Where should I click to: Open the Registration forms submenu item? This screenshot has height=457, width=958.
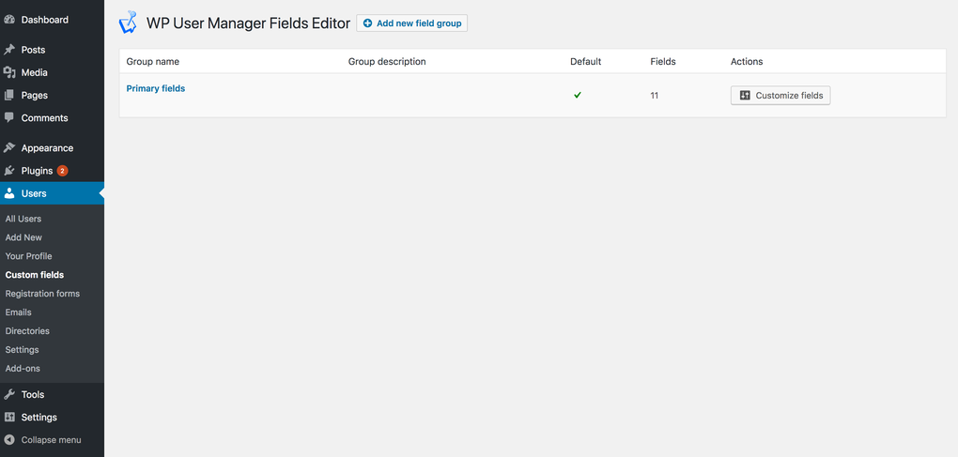42,294
